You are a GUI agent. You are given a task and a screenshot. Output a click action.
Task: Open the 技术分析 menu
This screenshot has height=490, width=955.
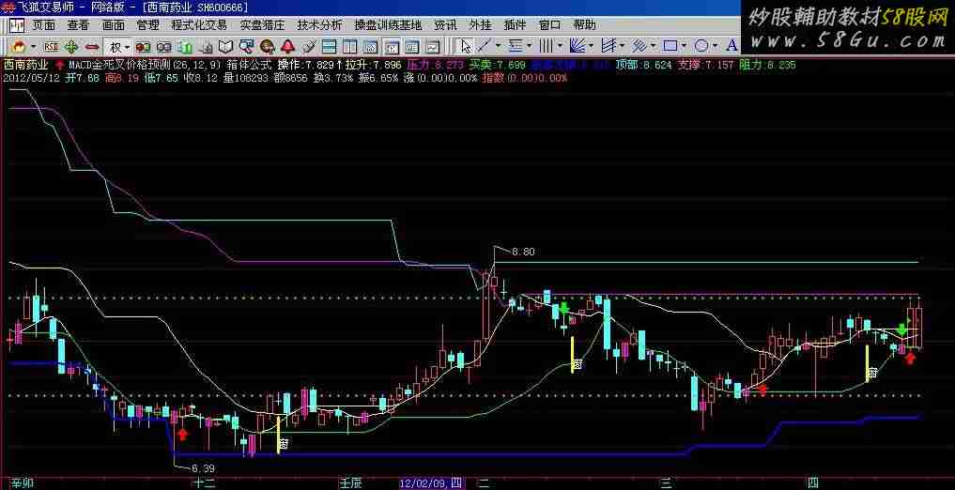pyautogui.click(x=320, y=25)
